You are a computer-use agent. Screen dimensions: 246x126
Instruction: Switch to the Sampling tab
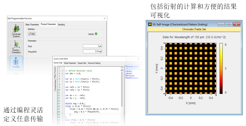pyautogui.click(x=61, y=24)
